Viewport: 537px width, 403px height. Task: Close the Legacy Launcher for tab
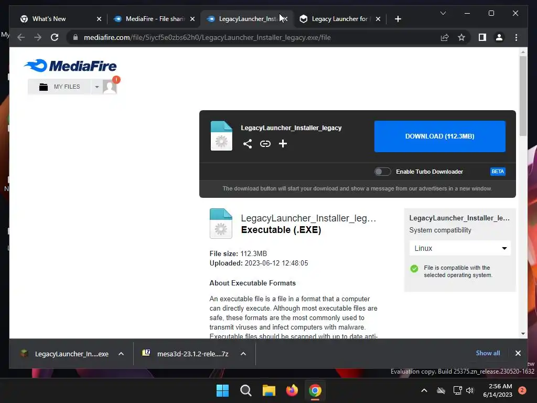pyautogui.click(x=378, y=19)
